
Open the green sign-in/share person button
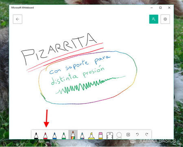coord(154,19)
